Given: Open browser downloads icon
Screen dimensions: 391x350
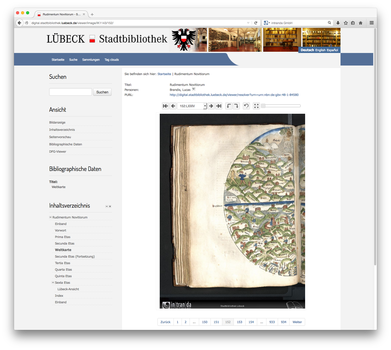Looking at the screenshot, I should (x=338, y=23).
